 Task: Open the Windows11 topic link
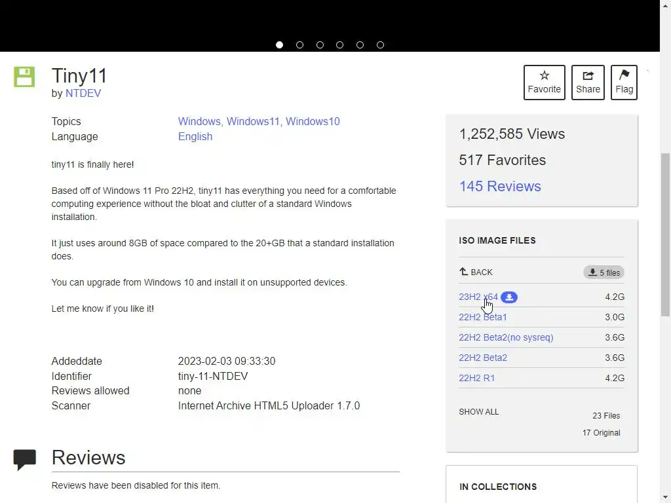coord(254,121)
